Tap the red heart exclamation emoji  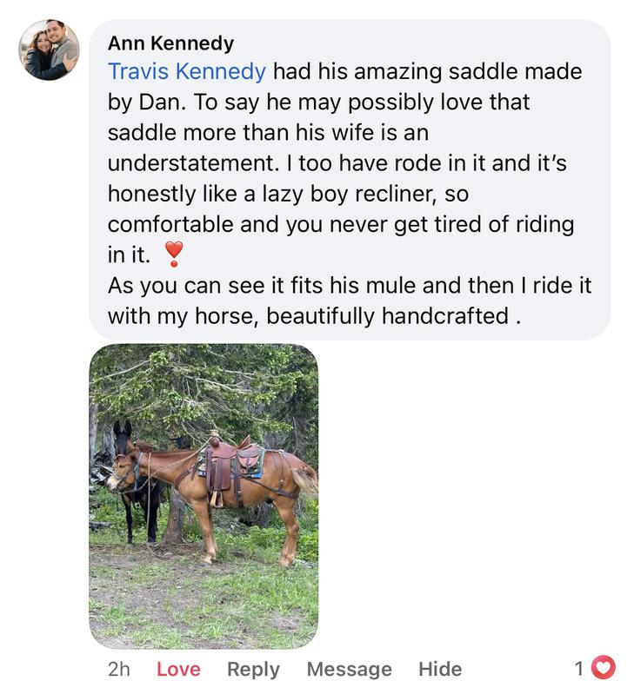pyautogui.click(x=174, y=253)
